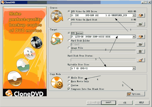Open the Writable Disc Size dropdown
This screenshot has height=107, width=152.
click(134, 68)
